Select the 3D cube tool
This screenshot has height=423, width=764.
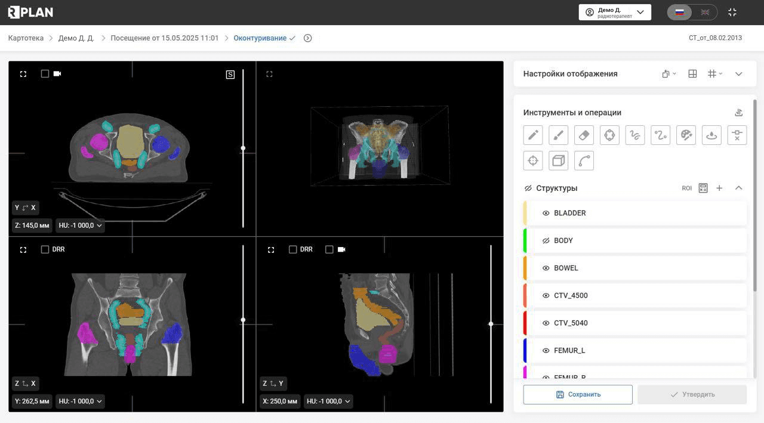tap(559, 160)
